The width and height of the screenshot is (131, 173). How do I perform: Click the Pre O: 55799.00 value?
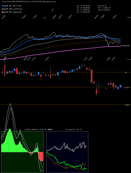pos(83,6)
